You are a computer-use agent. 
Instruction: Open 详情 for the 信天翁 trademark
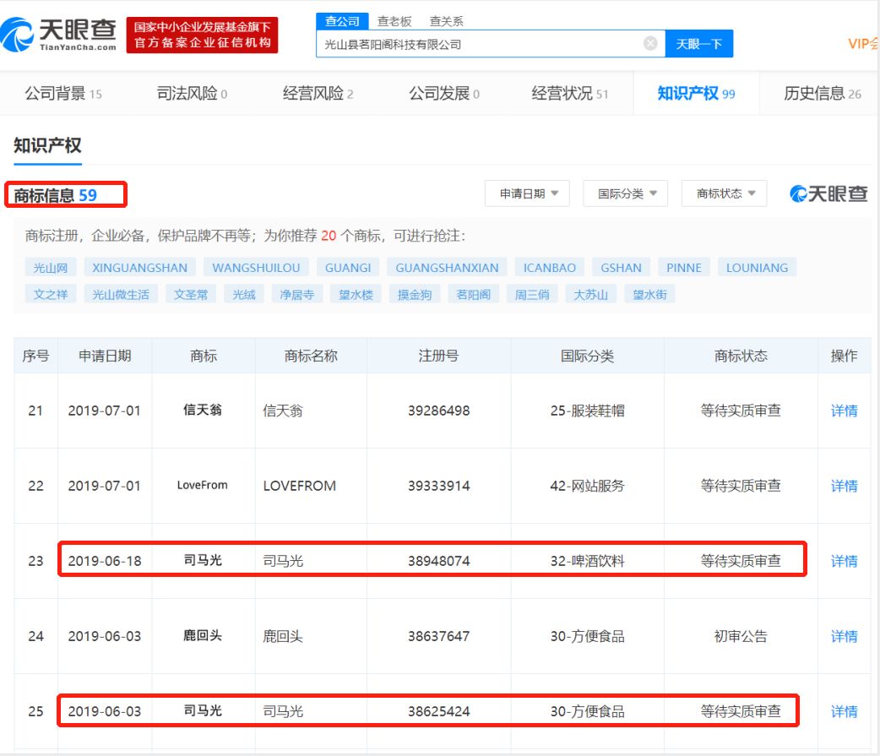click(x=845, y=411)
